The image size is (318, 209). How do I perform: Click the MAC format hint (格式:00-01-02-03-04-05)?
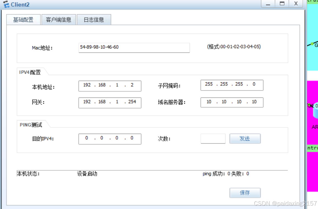pyautogui.click(x=234, y=47)
